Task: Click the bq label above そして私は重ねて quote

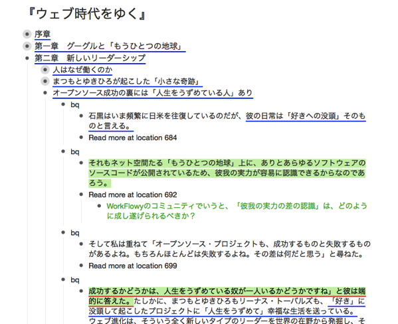Action: [x=75, y=232]
